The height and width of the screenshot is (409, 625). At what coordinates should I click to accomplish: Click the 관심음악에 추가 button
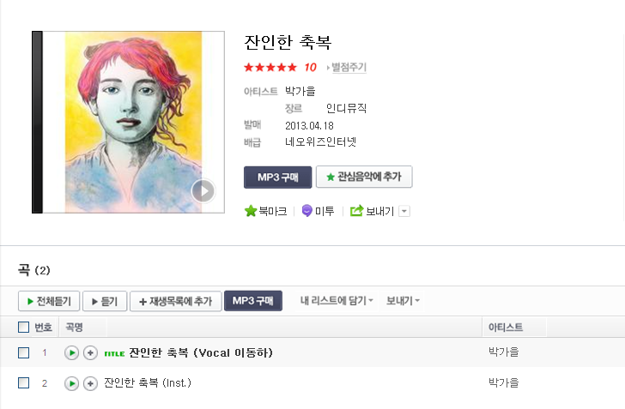[x=364, y=177]
